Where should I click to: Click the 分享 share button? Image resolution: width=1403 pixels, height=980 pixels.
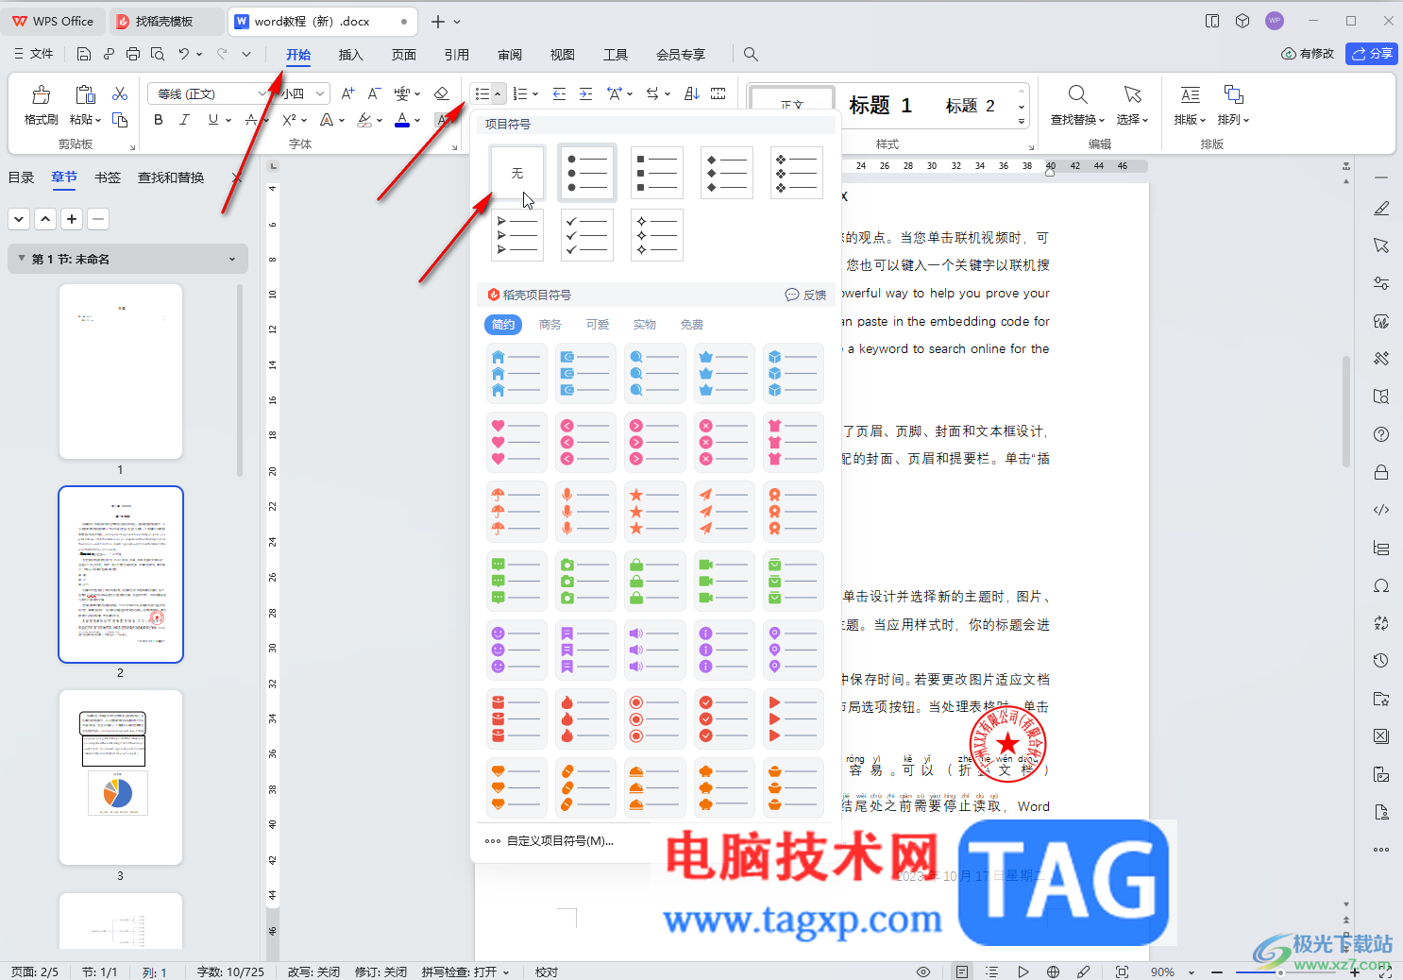1372,54
